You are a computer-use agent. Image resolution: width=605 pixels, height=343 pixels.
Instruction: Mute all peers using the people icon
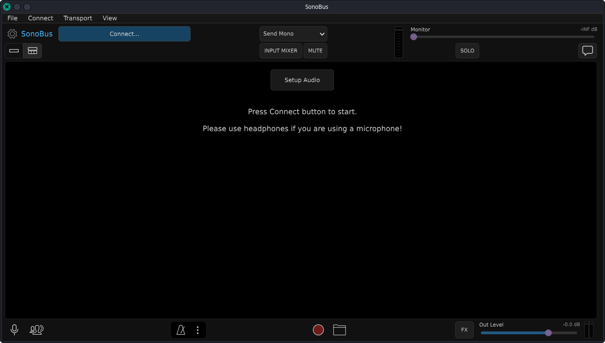coord(36,330)
